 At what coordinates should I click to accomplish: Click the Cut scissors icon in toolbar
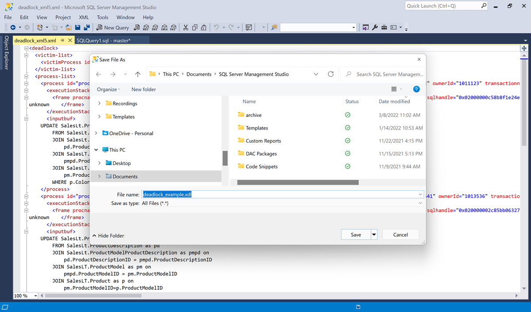(185, 27)
